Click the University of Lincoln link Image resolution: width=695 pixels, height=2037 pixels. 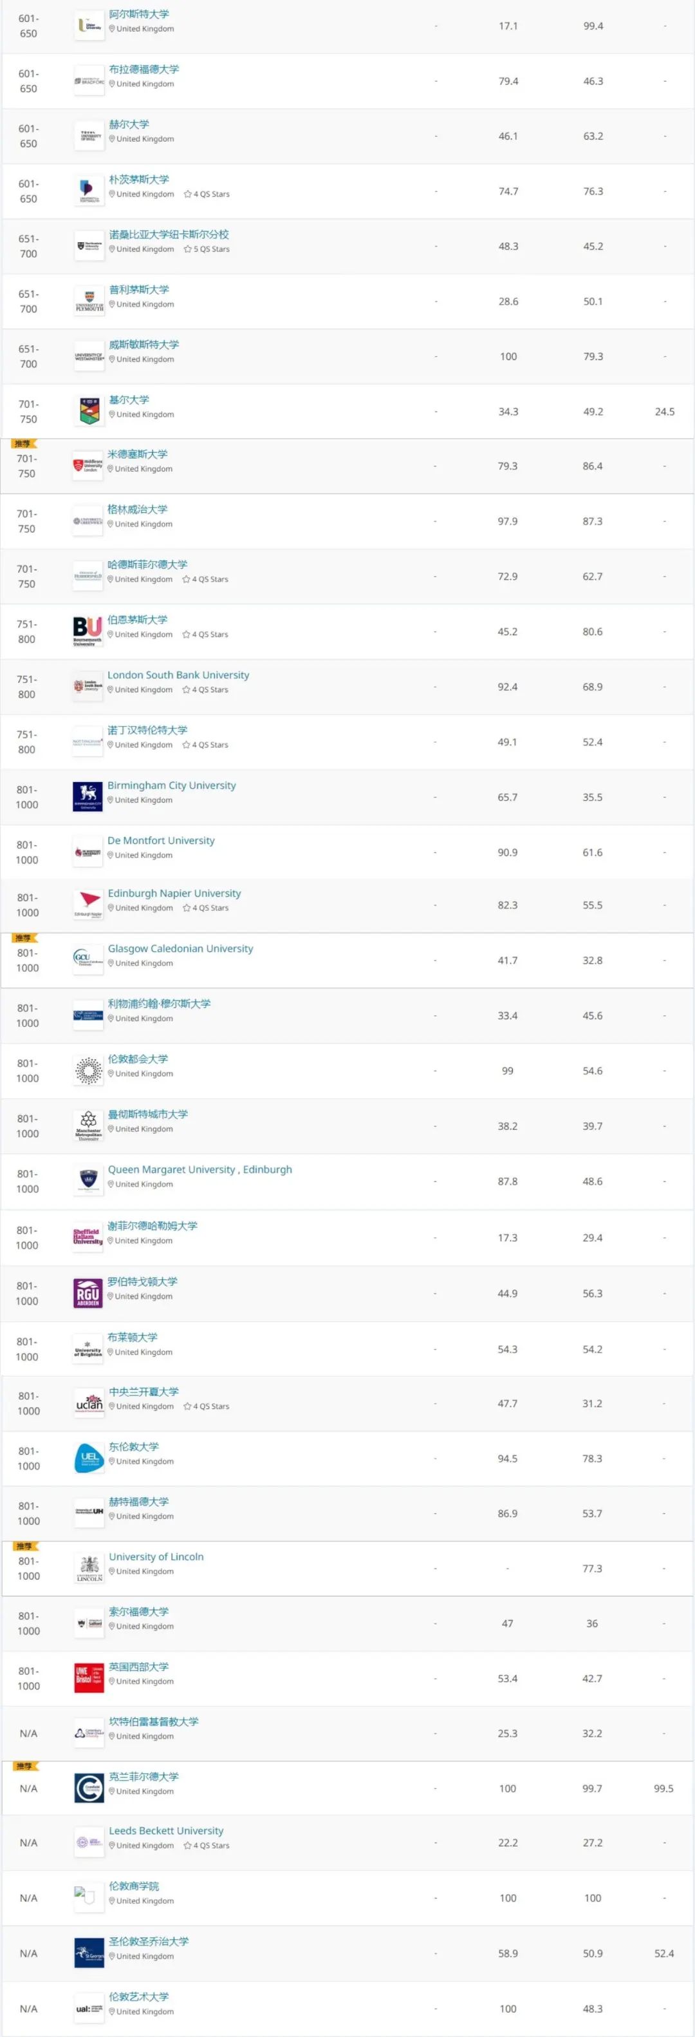tap(156, 1556)
